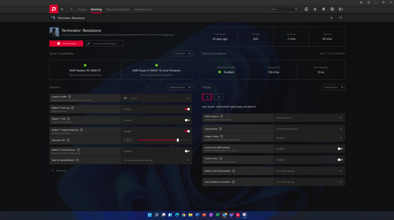
Task: Open Color Deficiency Correction dropdown
Action: tap(309, 182)
